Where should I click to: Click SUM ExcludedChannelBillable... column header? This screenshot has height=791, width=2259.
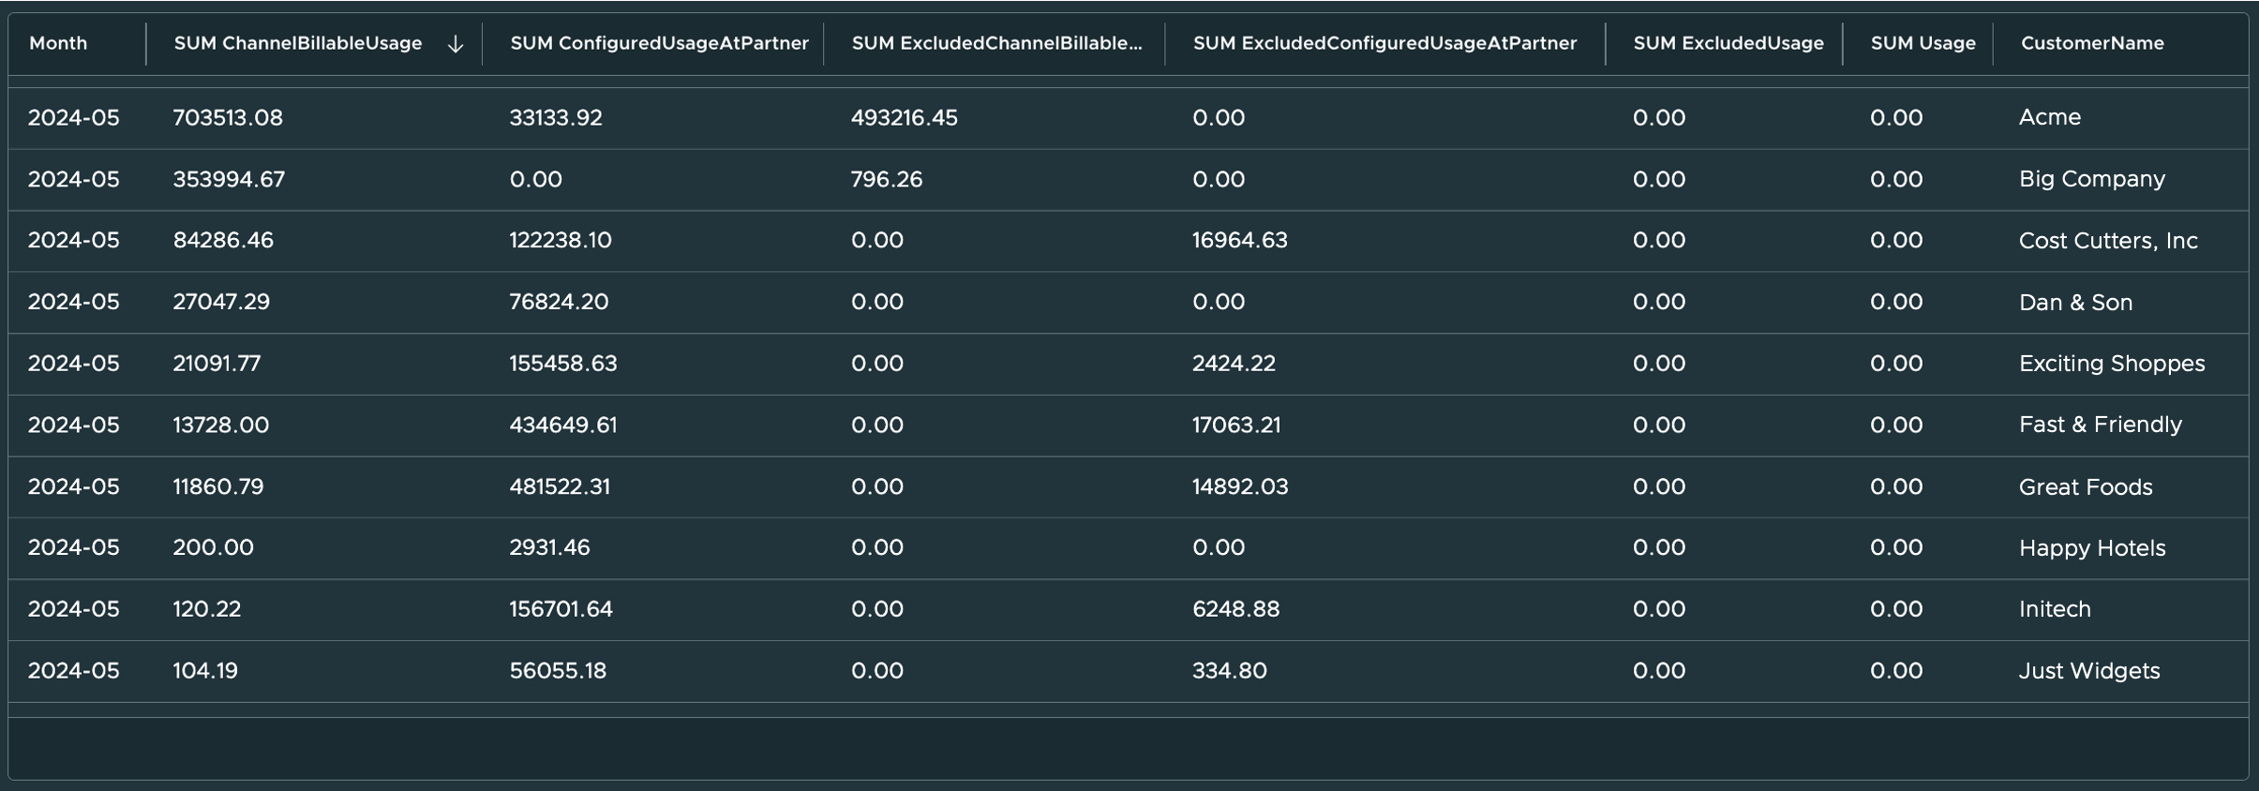[x=996, y=43]
